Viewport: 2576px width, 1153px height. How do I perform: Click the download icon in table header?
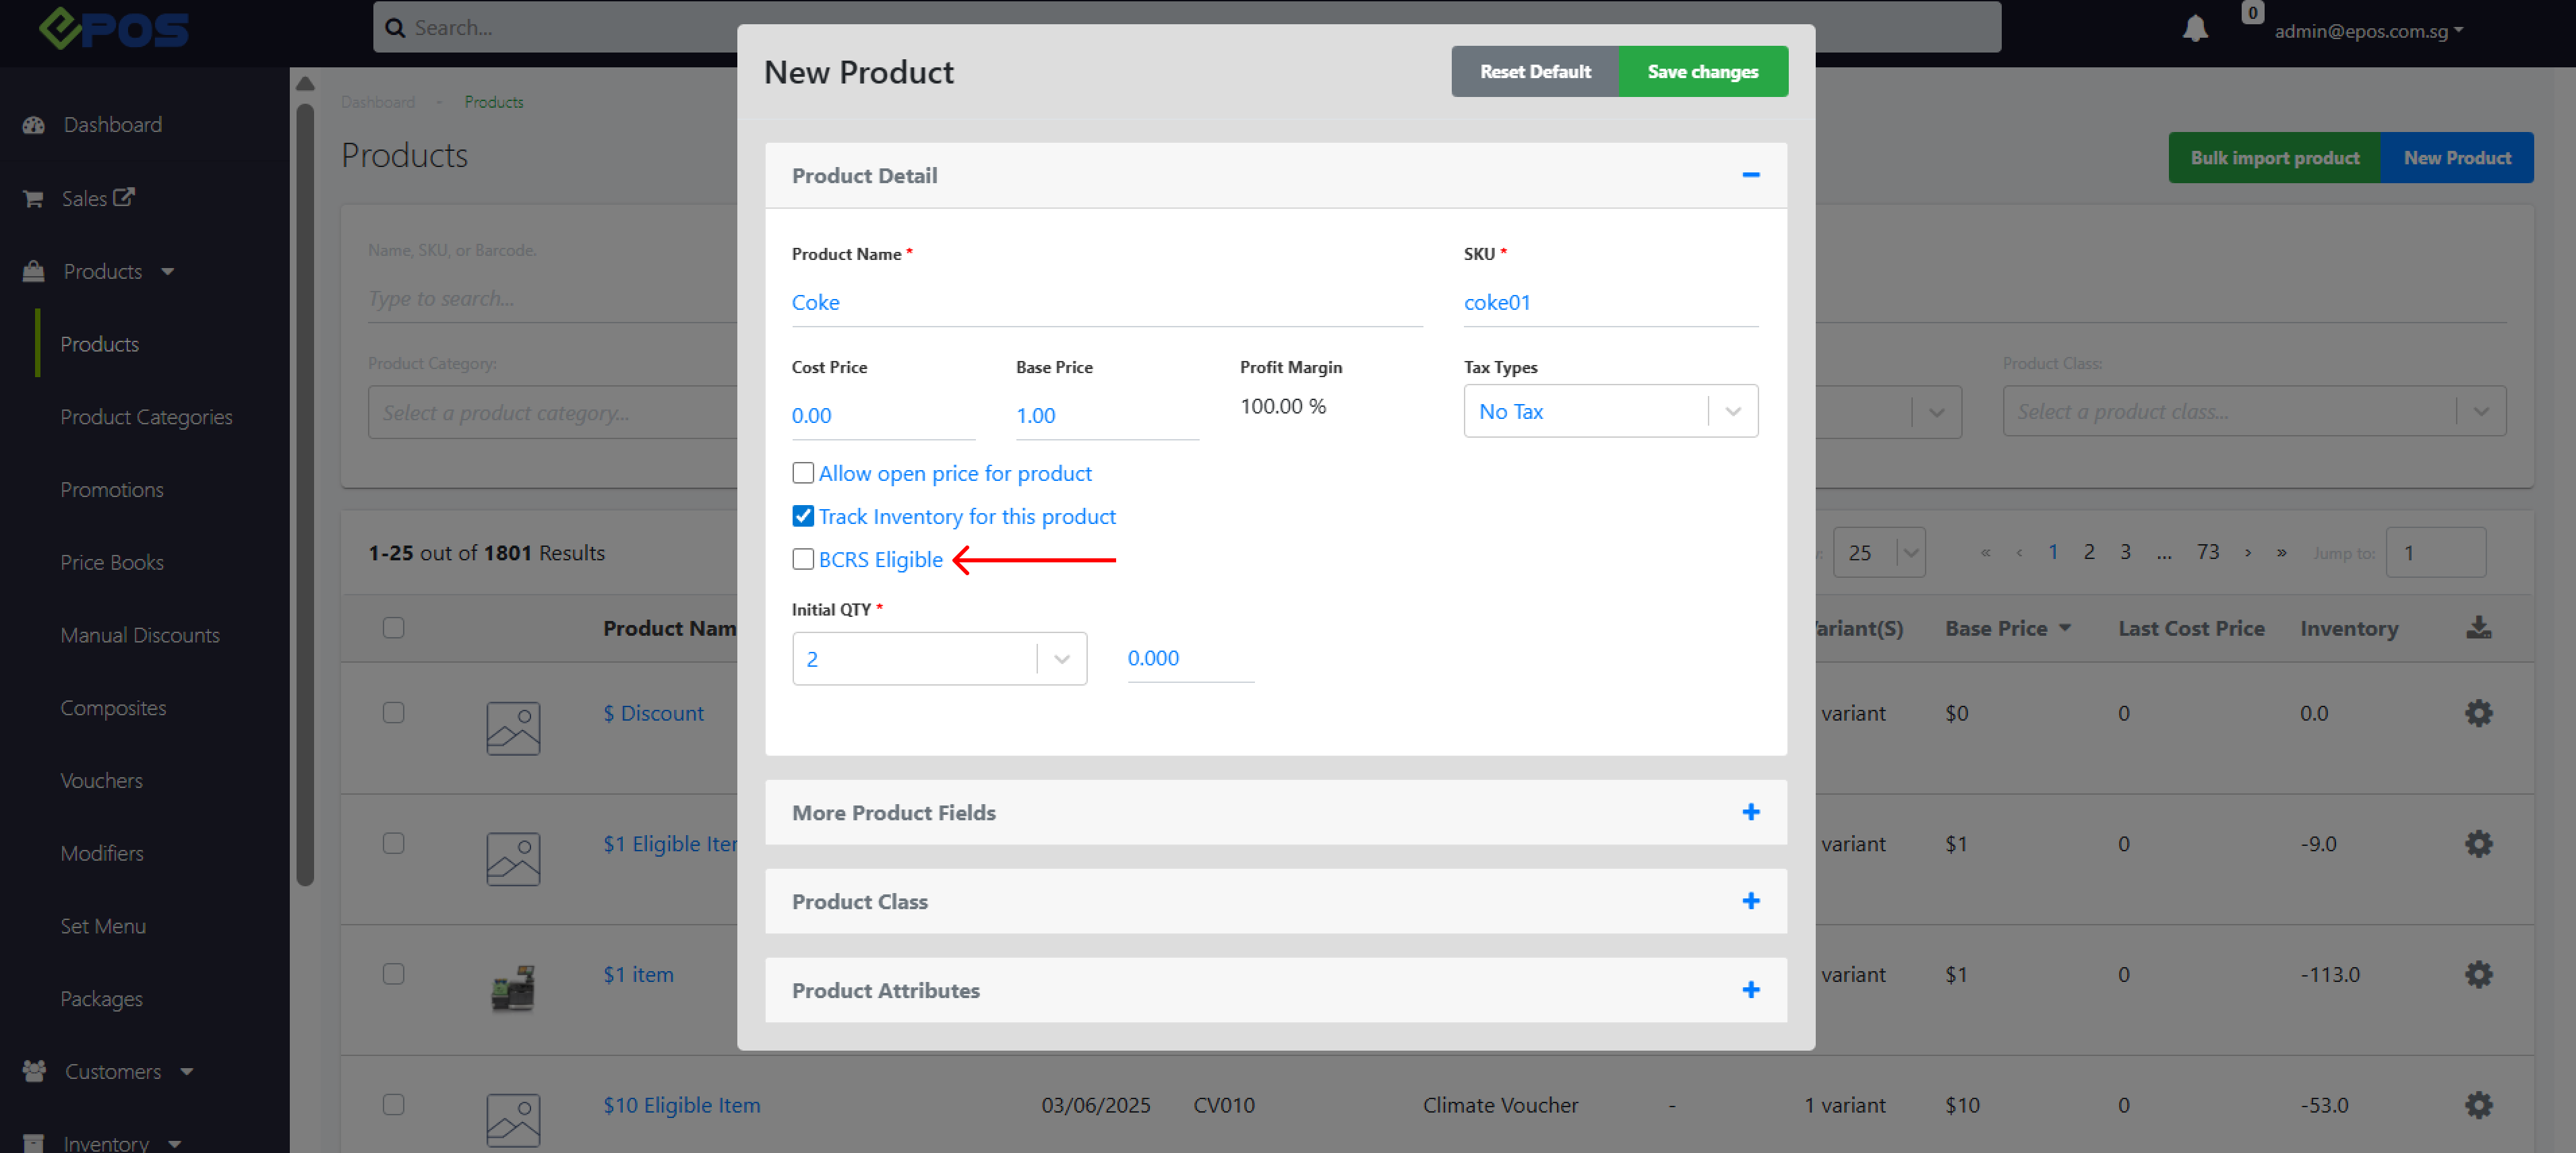[2478, 628]
